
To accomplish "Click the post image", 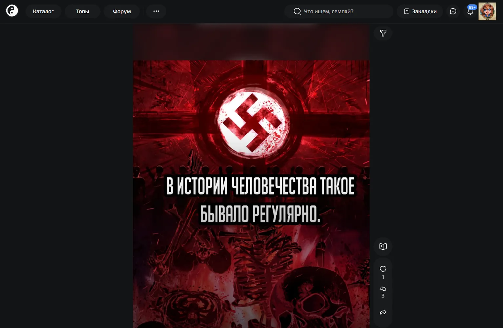I will pyautogui.click(x=251, y=194).
